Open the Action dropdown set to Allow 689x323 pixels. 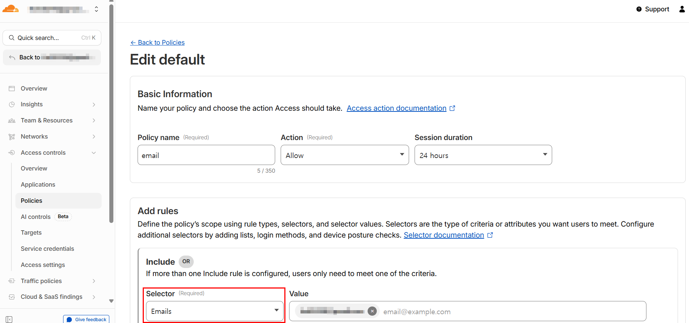(x=344, y=155)
